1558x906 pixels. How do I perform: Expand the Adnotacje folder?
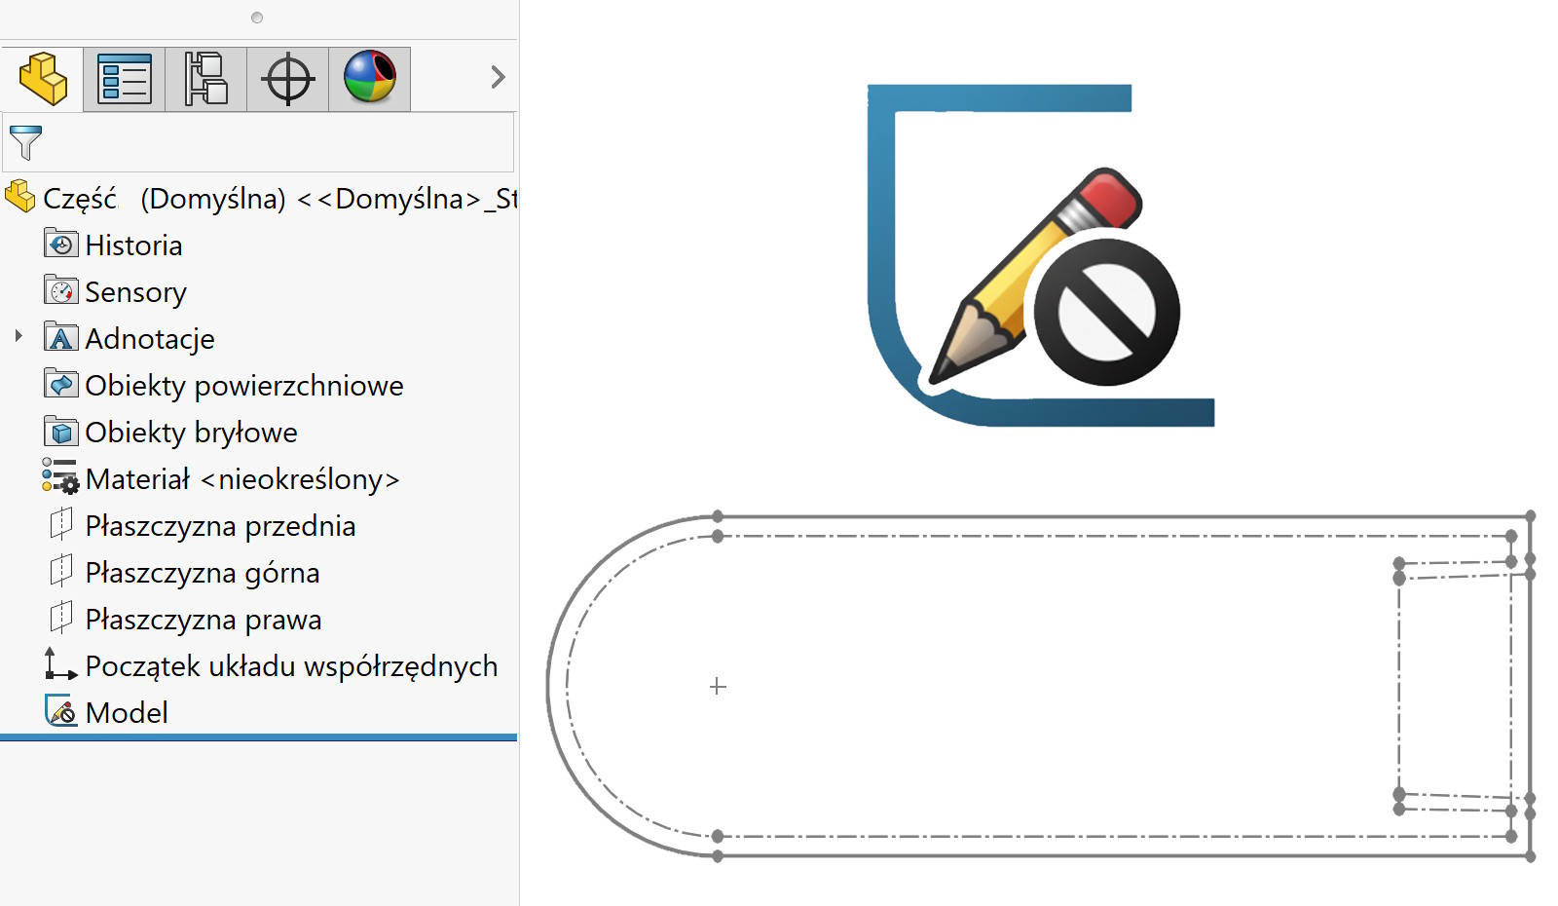[19, 337]
